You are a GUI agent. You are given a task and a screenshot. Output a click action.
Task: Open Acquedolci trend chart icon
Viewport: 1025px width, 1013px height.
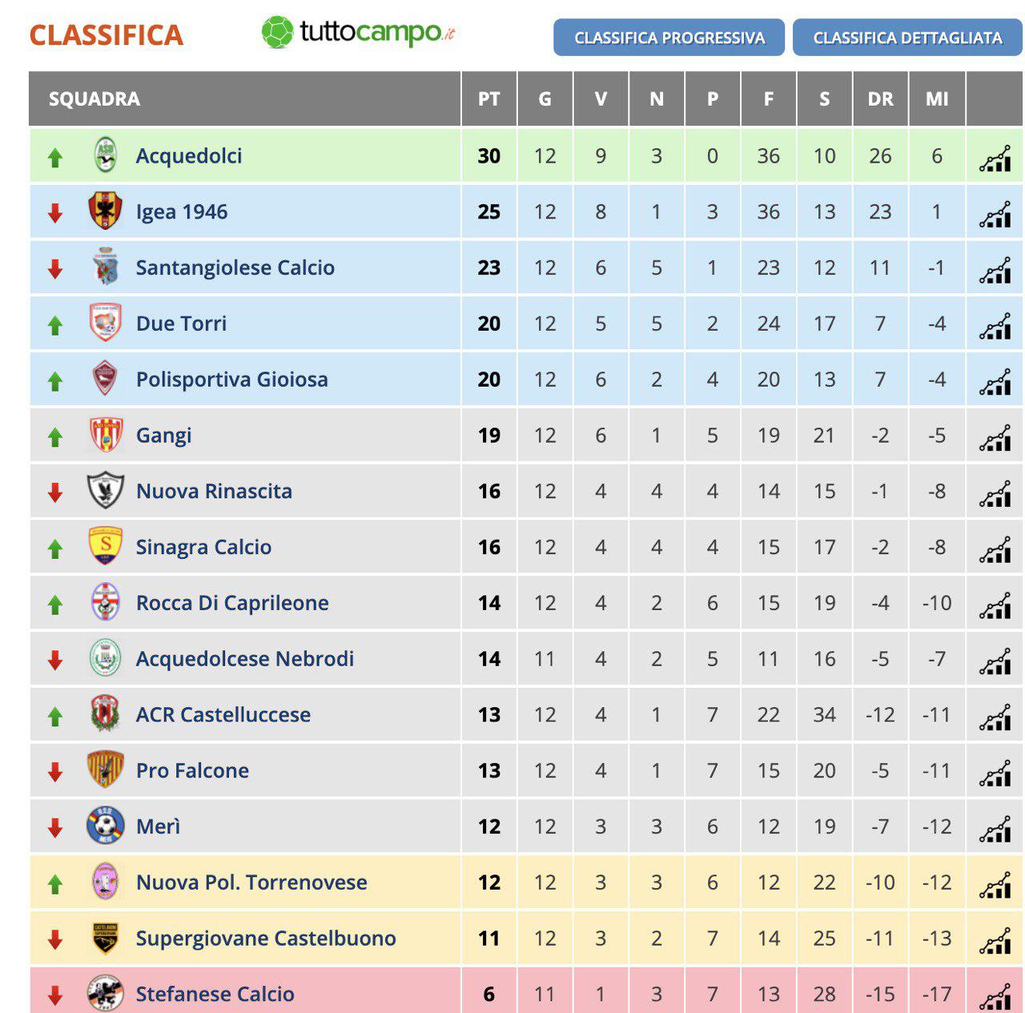(x=995, y=158)
